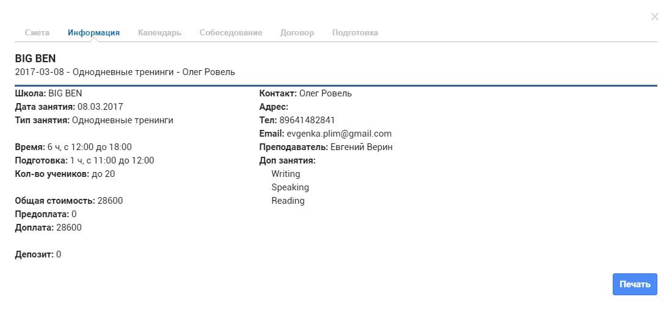
Task: Switch to the Смета tab
Action: coord(37,32)
